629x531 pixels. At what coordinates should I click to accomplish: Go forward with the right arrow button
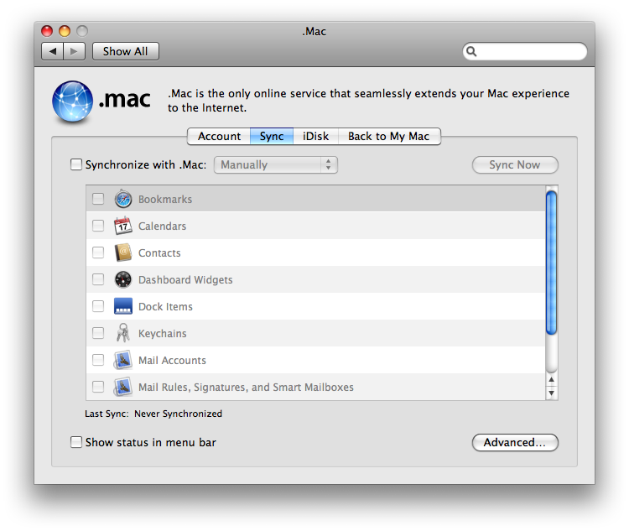point(74,51)
